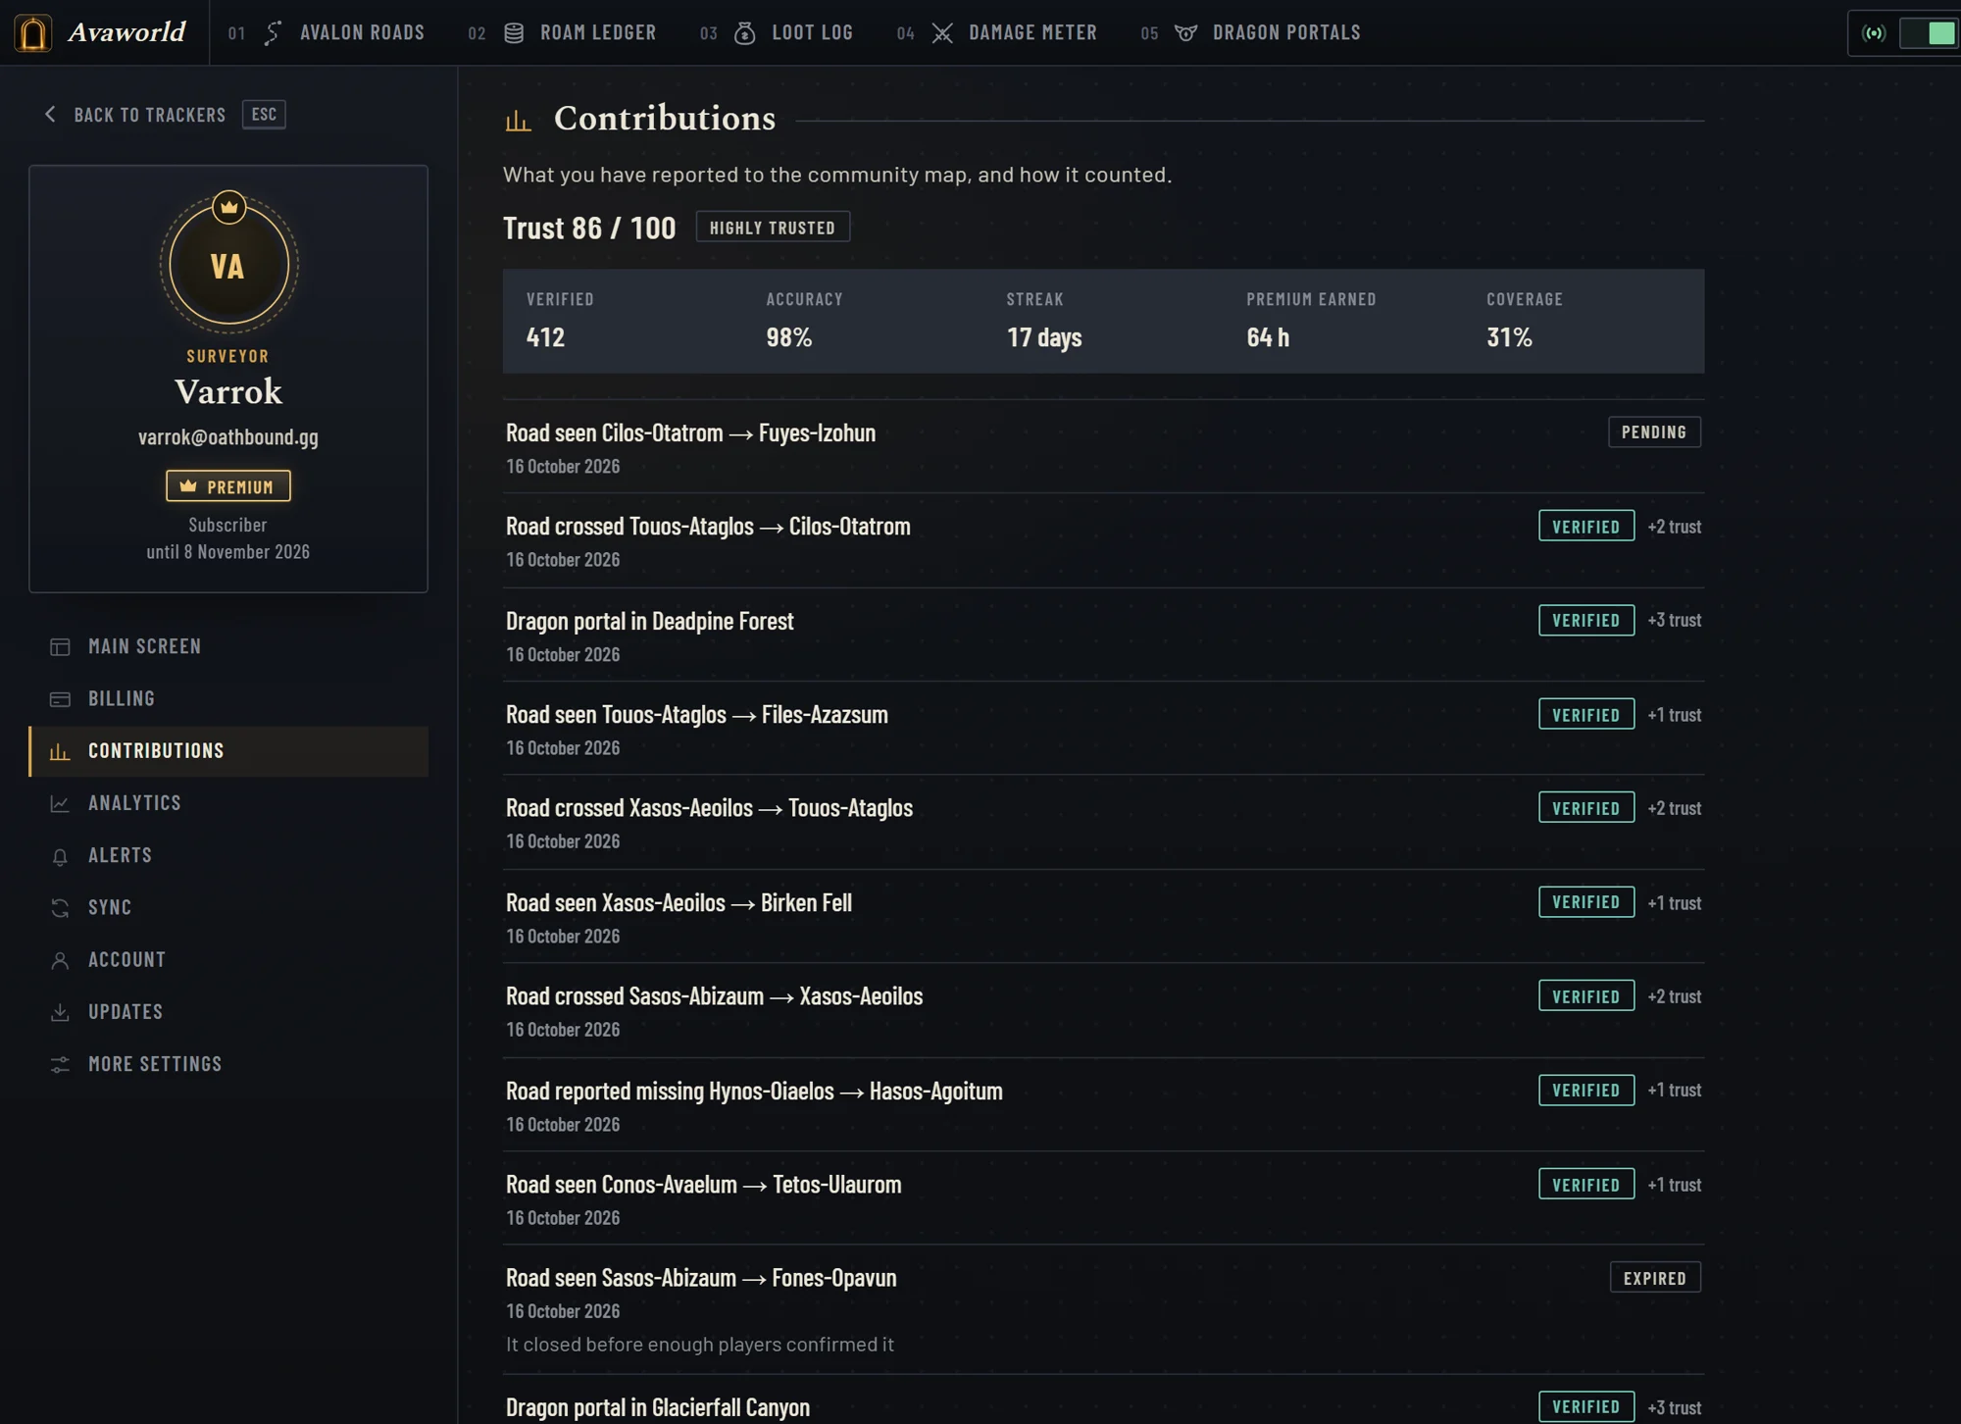Image resolution: width=1961 pixels, height=1424 pixels.
Task: Click the Roam Ledger coin stack icon
Action: pos(514,32)
